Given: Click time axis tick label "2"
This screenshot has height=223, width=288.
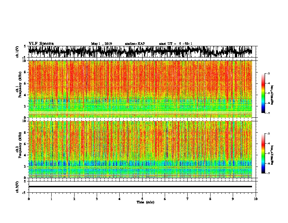Looking at the screenshot, I should (x=74, y=199).
